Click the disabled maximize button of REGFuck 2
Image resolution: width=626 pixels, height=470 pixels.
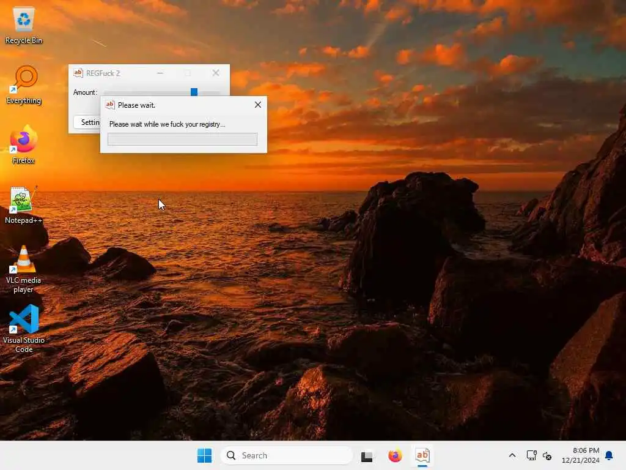pos(188,73)
